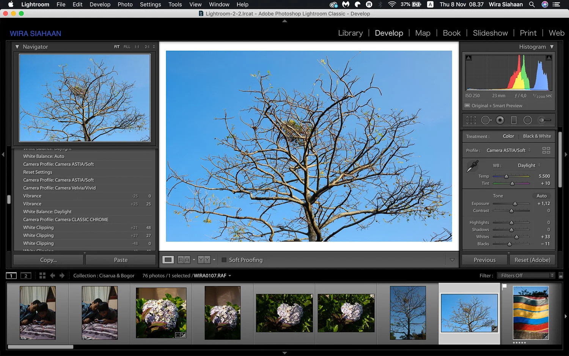Screen dimensions: 569x356
Task: Select the Spot Removal tool
Action: [486, 120]
